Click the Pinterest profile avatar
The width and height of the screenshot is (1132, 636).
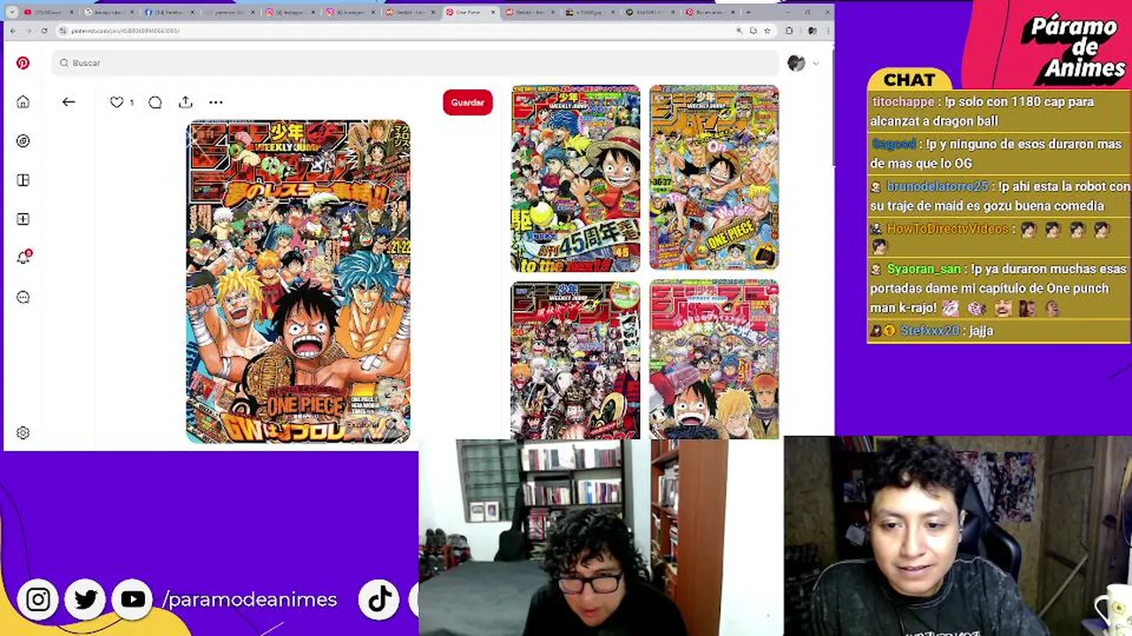click(796, 63)
